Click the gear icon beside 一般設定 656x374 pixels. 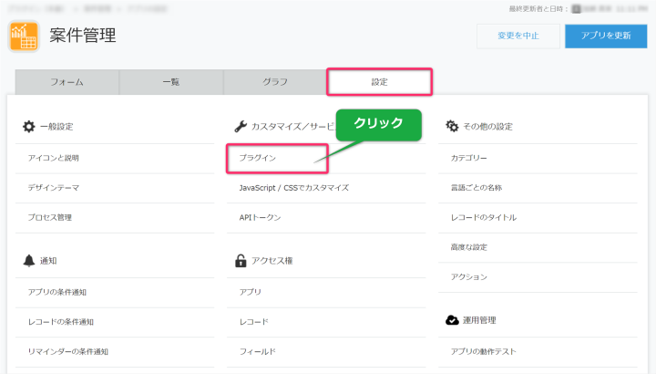point(28,127)
